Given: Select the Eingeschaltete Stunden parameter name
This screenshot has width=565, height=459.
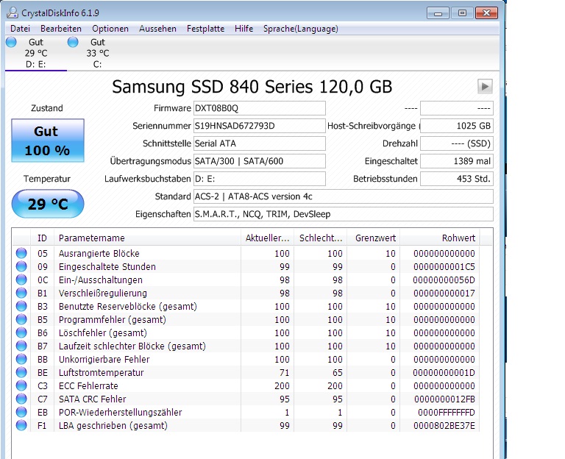Looking at the screenshot, I should (107, 266).
